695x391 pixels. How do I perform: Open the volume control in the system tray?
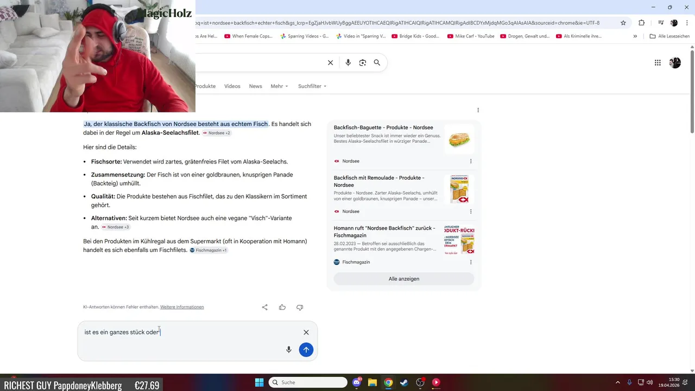point(650,382)
